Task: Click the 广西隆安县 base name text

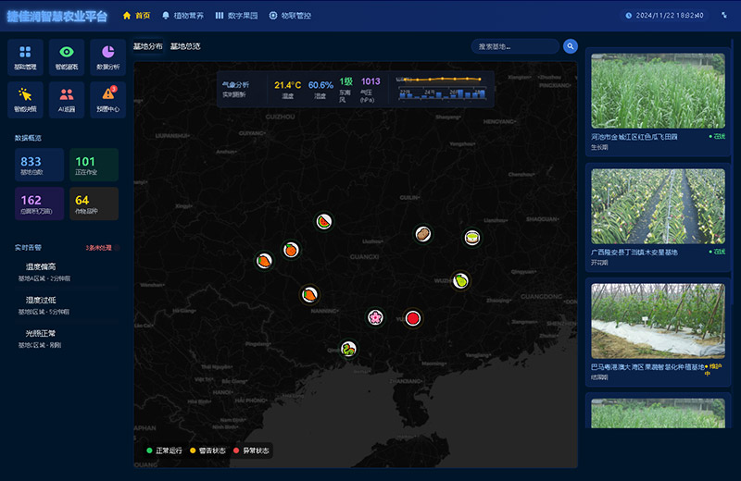Action: tap(634, 253)
